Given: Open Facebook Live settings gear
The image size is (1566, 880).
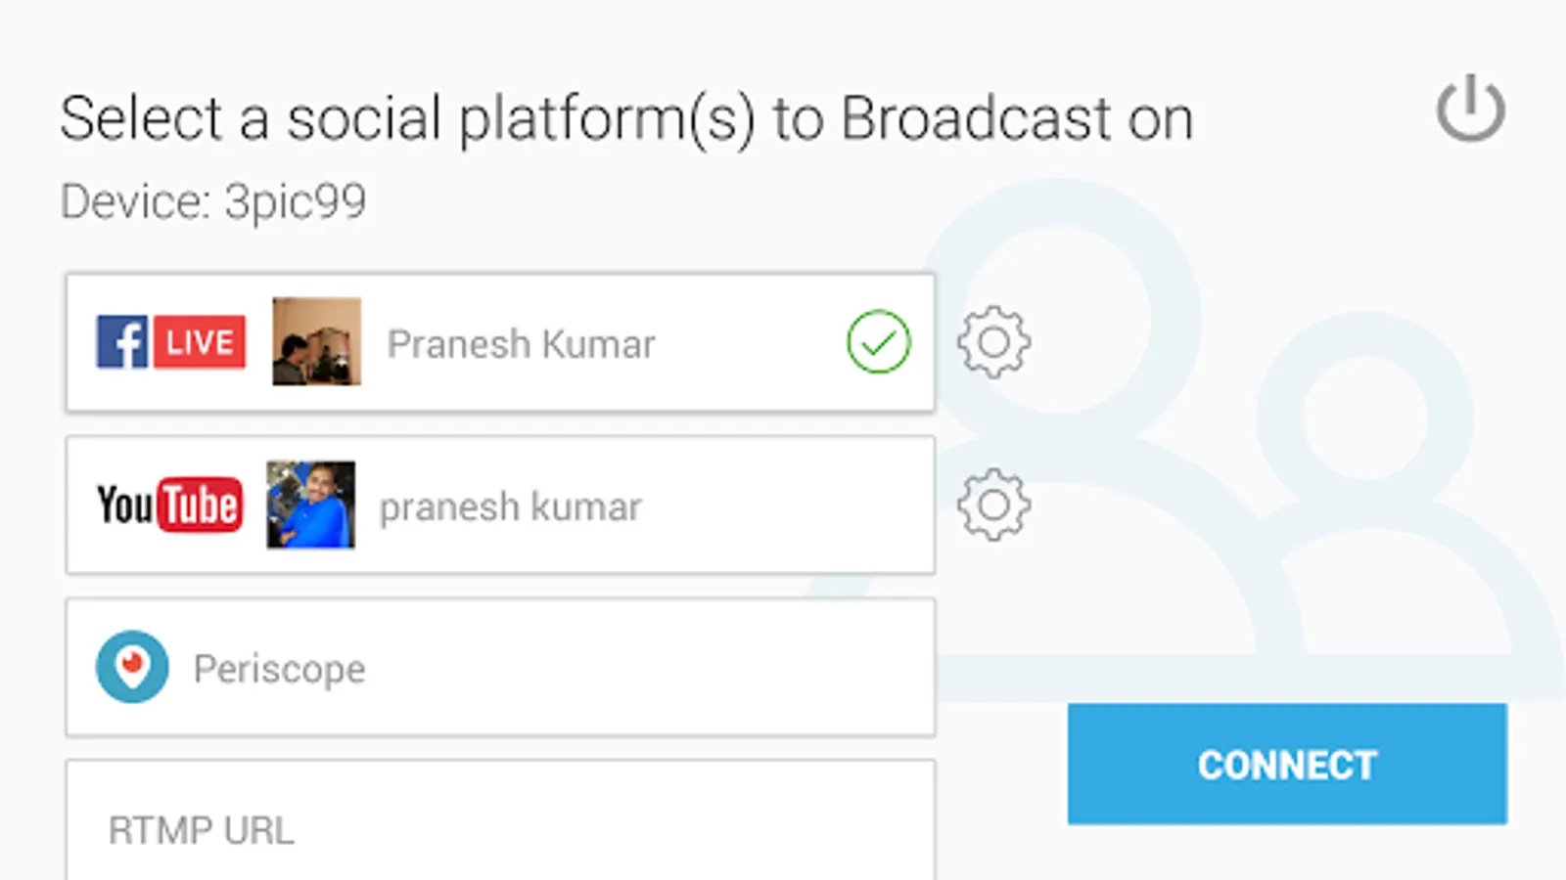Looking at the screenshot, I should point(993,342).
